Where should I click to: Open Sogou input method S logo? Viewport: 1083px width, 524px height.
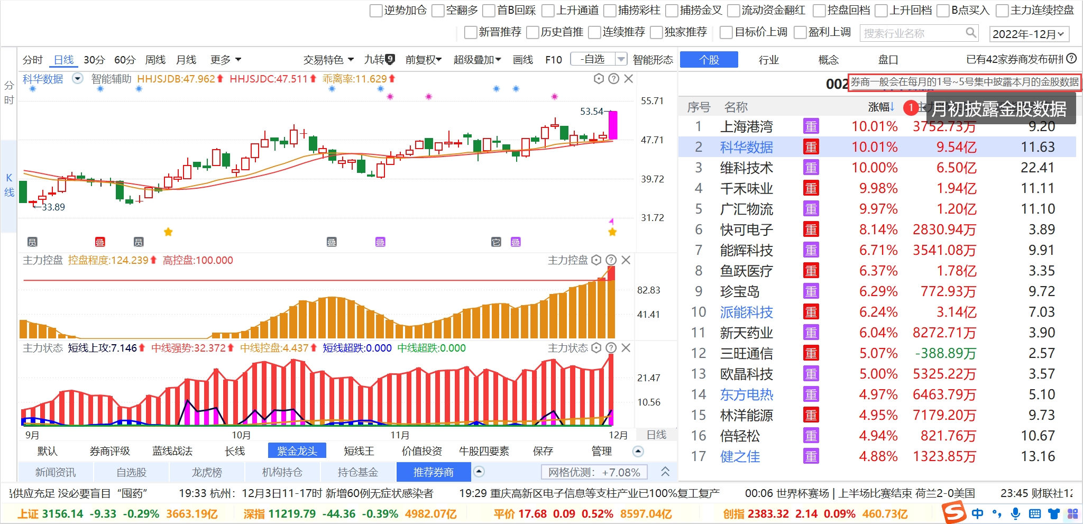tap(954, 512)
